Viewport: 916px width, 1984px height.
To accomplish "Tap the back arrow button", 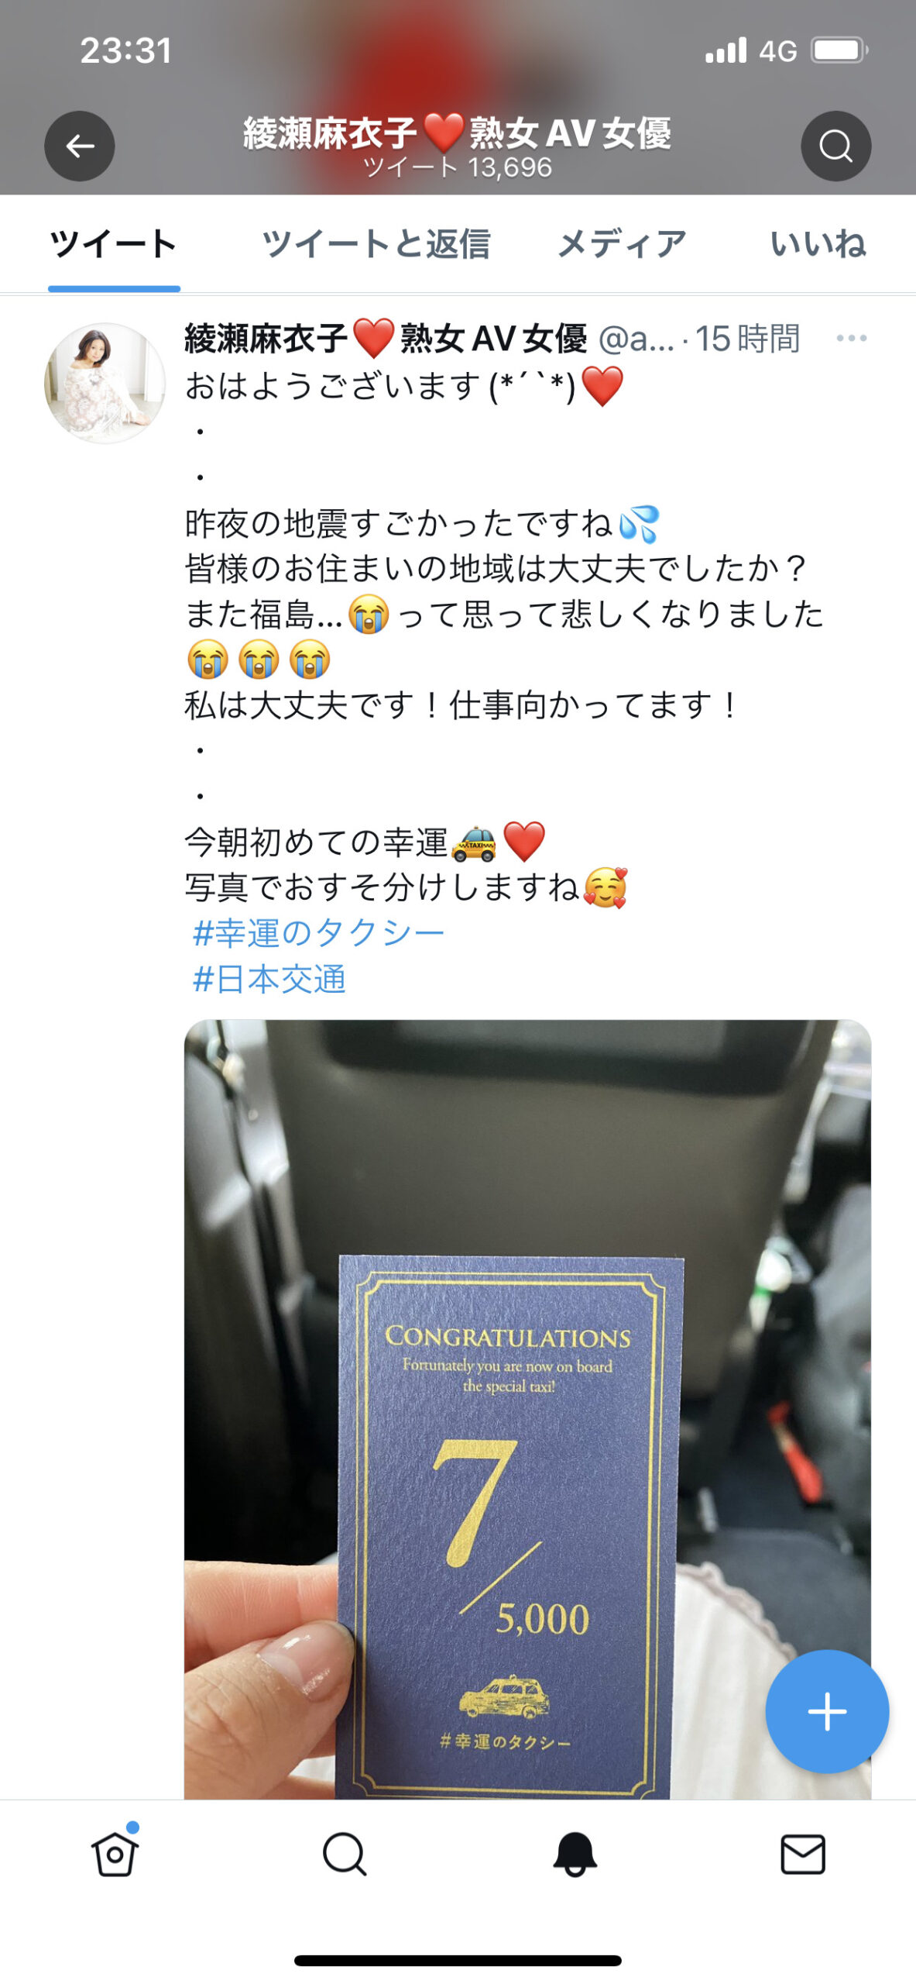I will click(x=79, y=146).
